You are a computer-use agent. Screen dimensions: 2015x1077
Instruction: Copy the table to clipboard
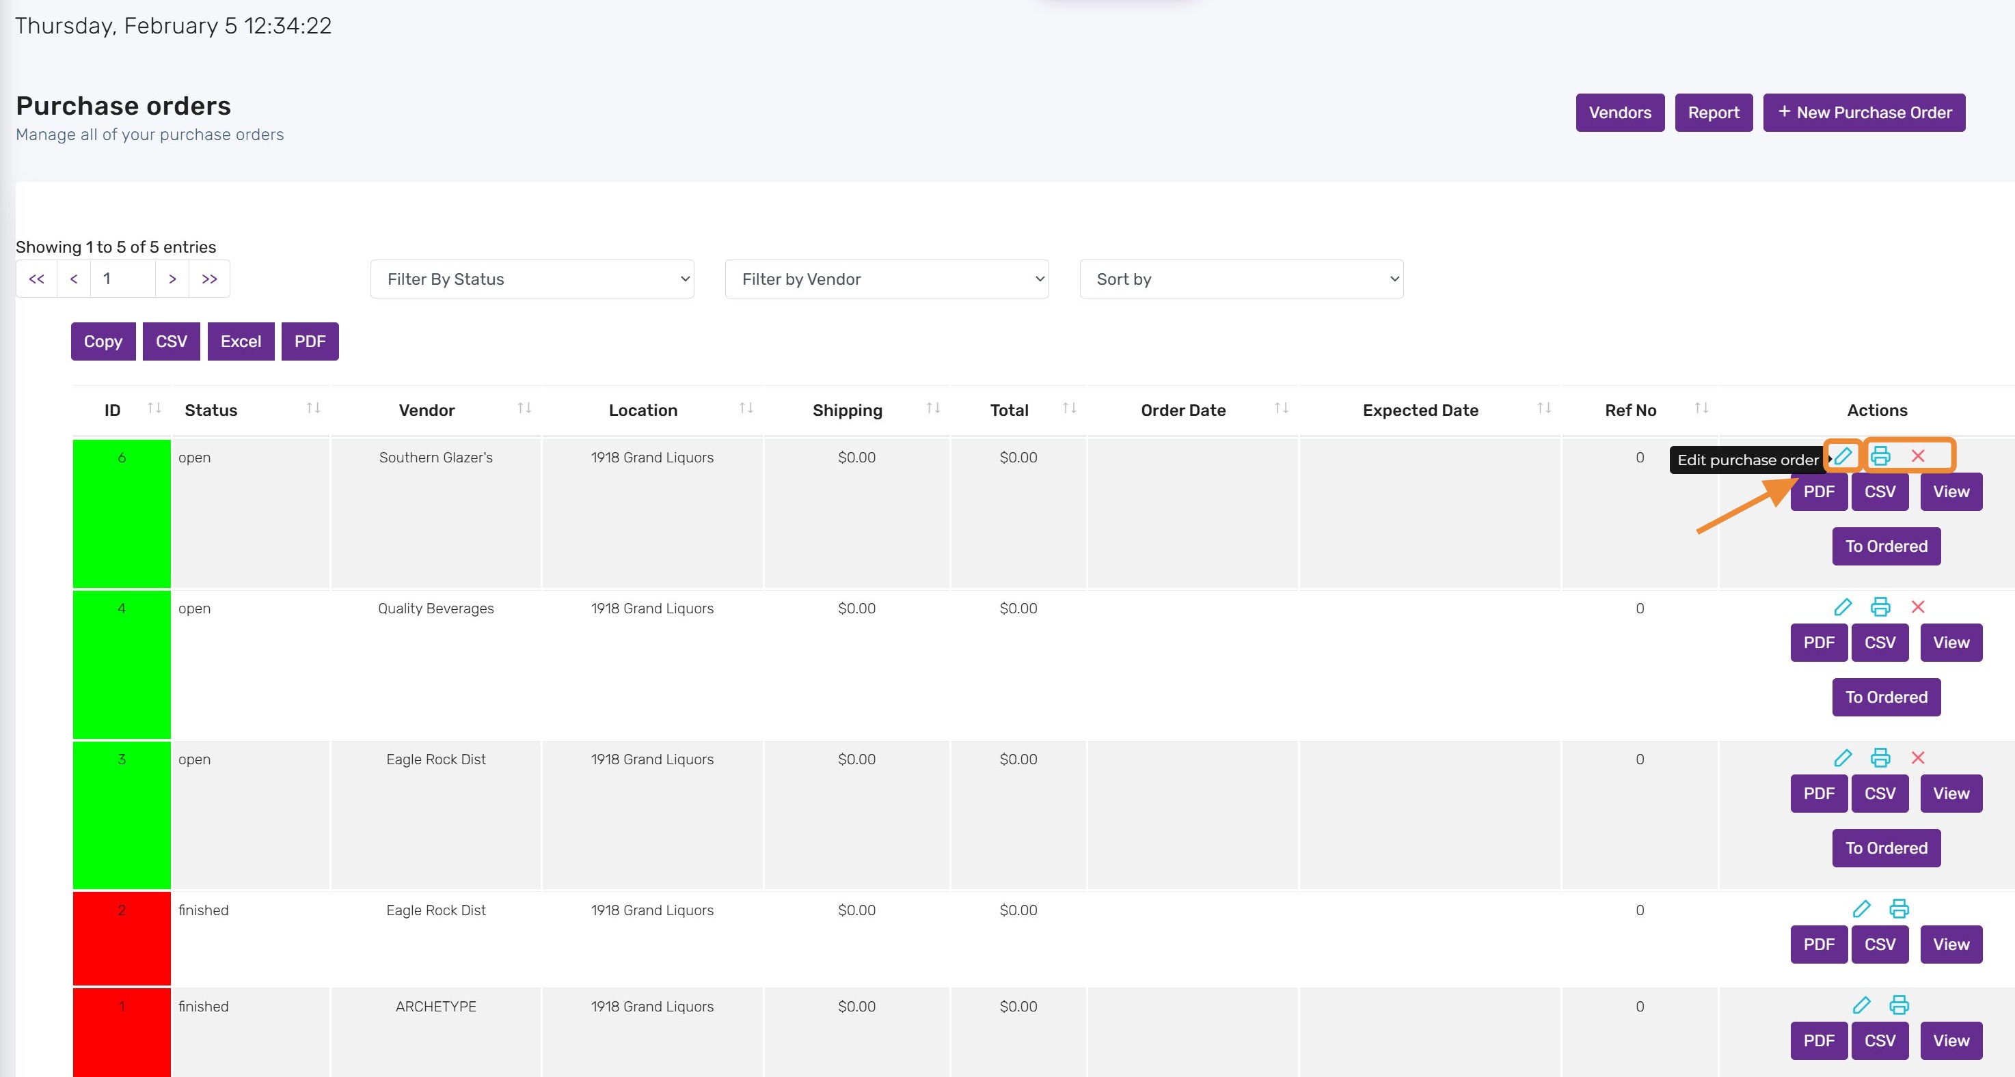coord(103,341)
